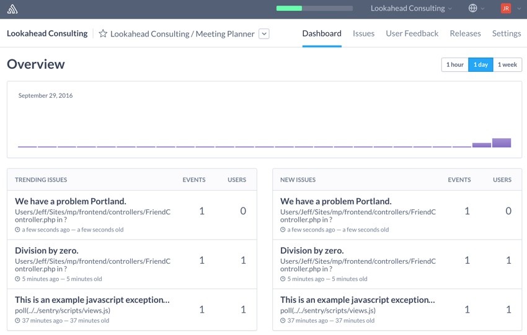Click FriendController.php path under new Portland issue

(358, 215)
